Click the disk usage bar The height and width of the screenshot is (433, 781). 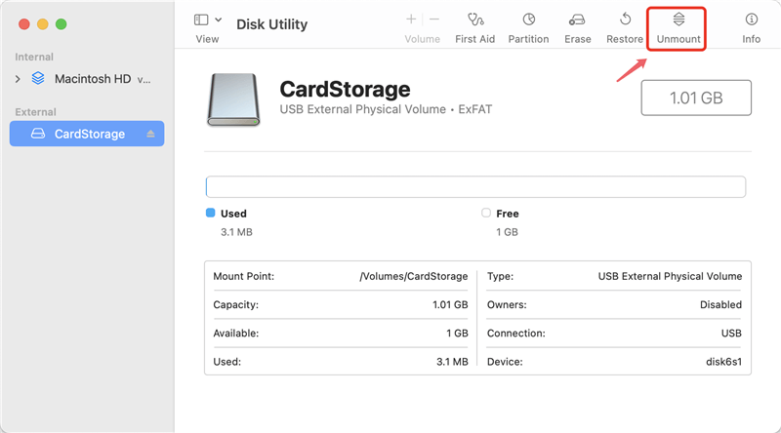(x=475, y=186)
